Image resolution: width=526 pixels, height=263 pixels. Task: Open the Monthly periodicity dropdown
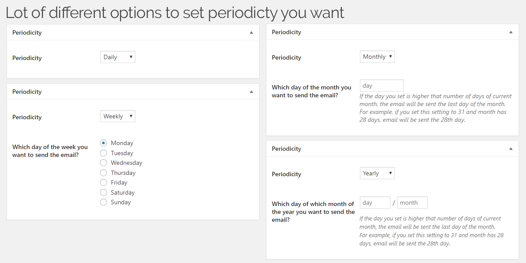coord(377,57)
